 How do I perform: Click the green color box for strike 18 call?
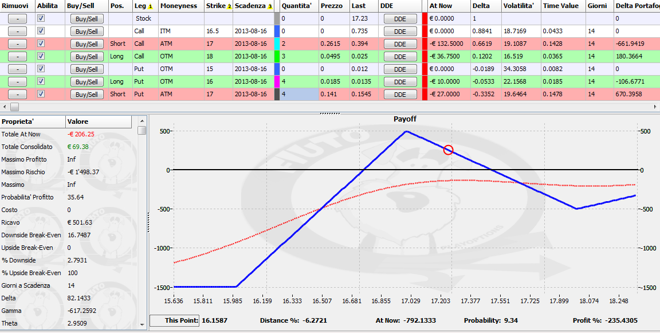[x=277, y=56]
